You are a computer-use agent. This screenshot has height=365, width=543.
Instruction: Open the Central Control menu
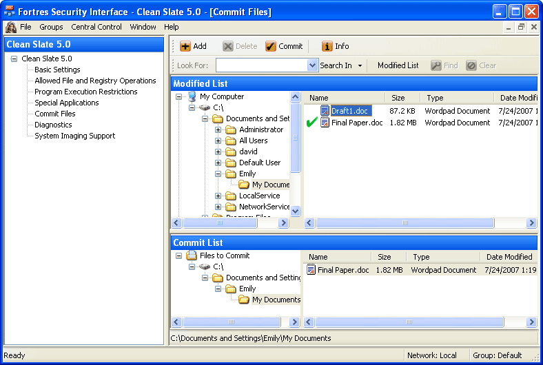(x=96, y=27)
